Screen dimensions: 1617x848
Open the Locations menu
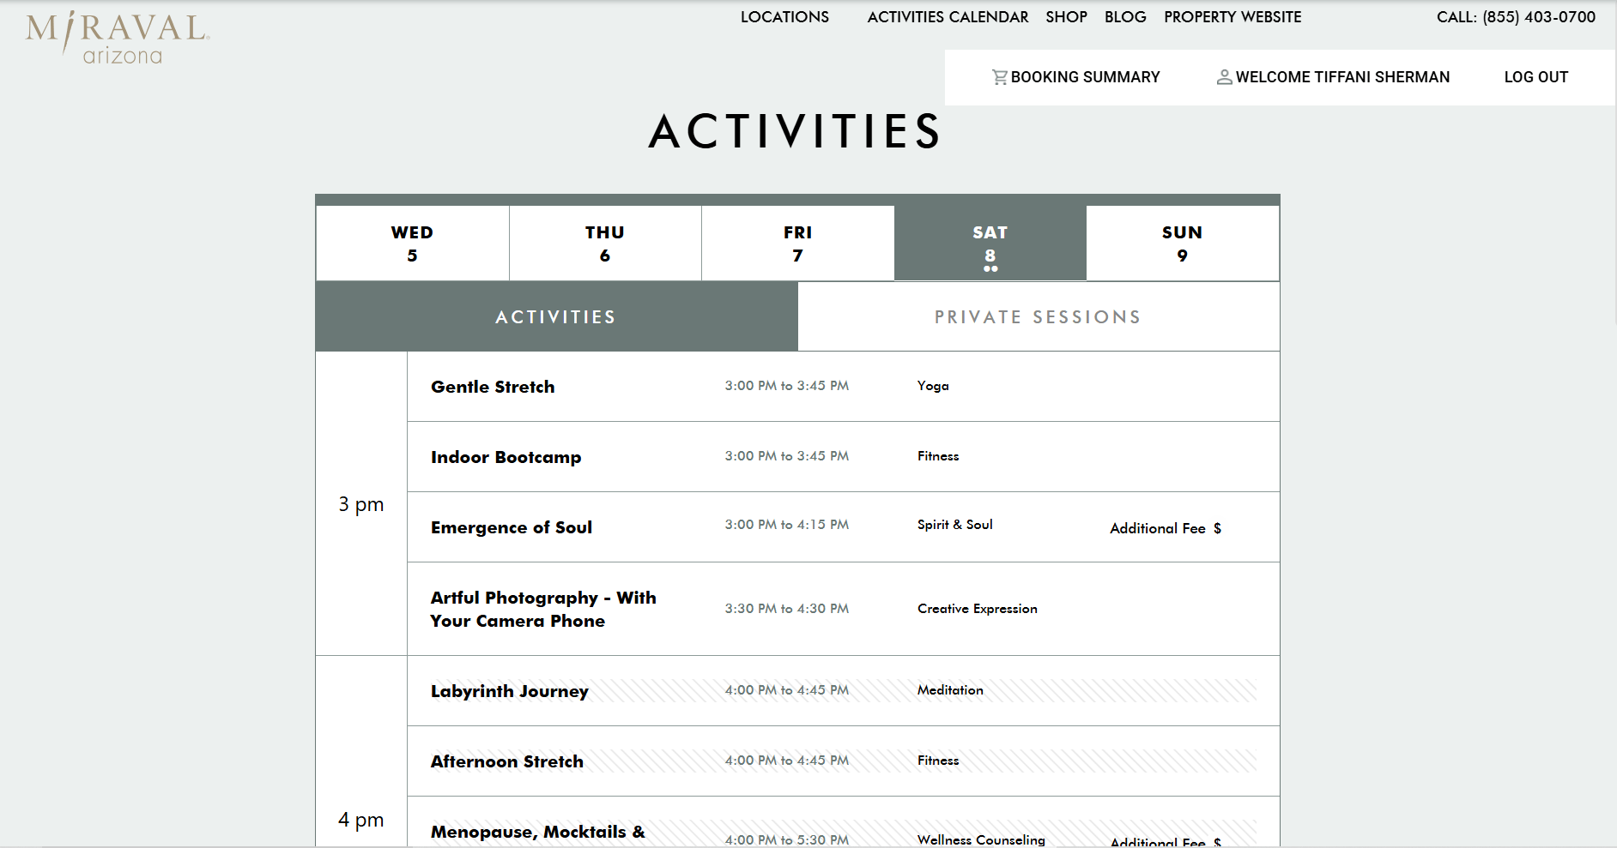pyautogui.click(x=784, y=17)
